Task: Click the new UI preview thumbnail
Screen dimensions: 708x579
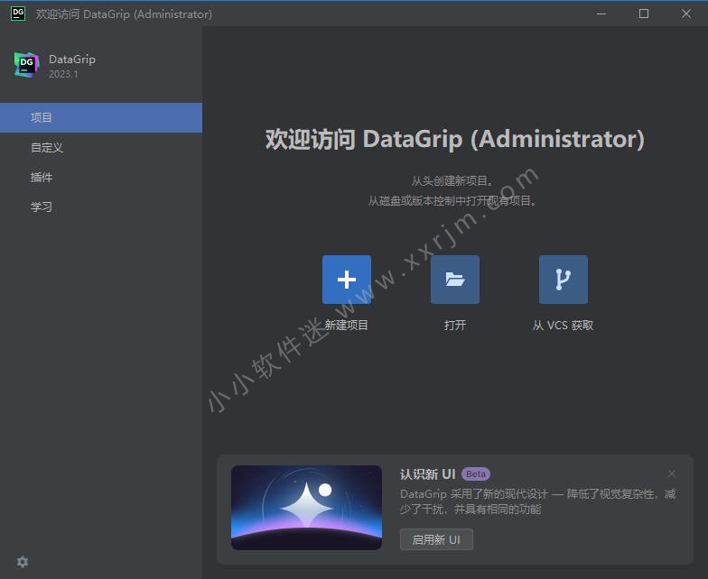Action: [307, 508]
